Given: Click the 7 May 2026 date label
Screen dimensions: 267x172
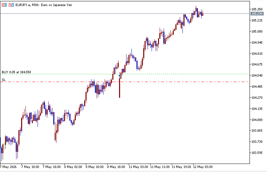Looking at the screenshot, I should 8,167.
